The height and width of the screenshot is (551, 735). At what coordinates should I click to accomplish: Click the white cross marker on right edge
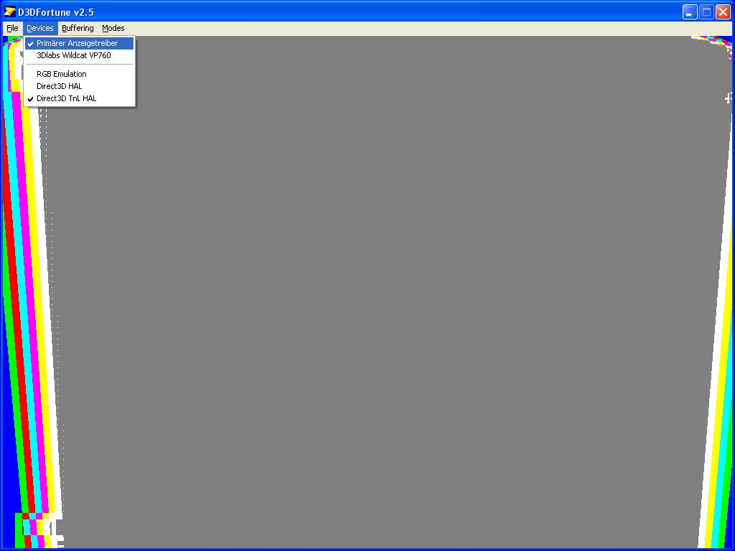[x=729, y=98]
